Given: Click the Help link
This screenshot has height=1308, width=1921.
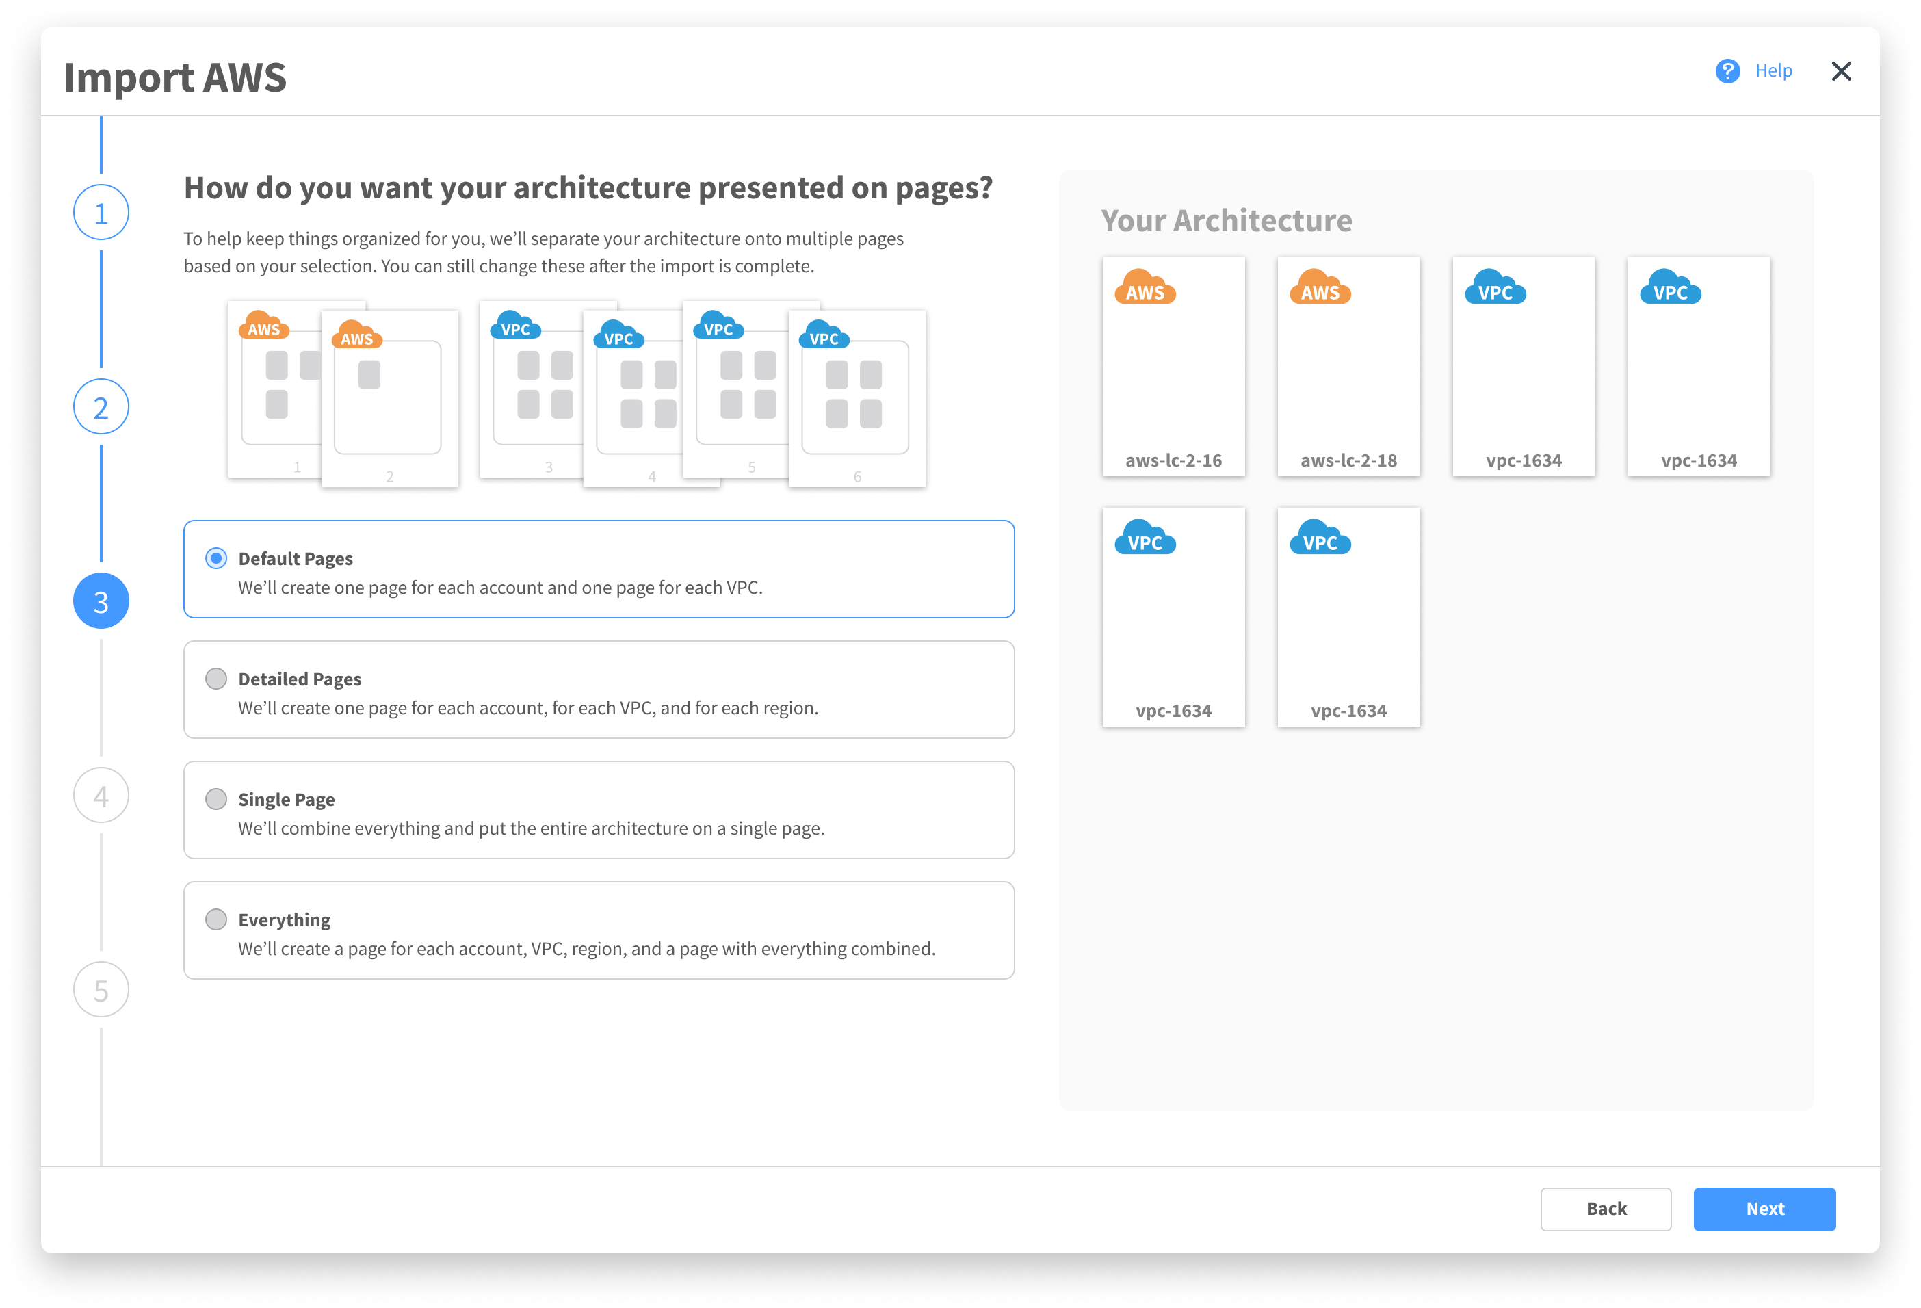Looking at the screenshot, I should click(x=1773, y=71).
